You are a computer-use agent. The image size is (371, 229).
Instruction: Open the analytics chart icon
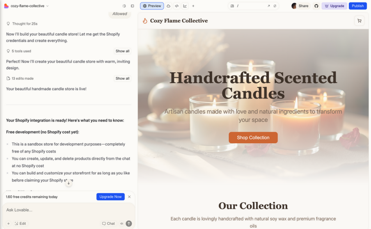point(185,6)
